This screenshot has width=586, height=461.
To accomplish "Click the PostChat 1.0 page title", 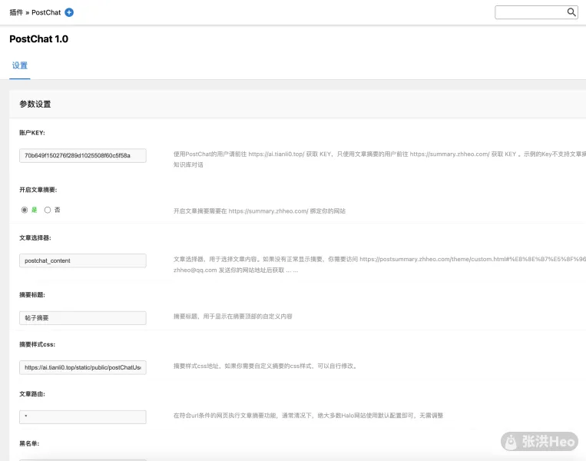I will click(39, 39).
